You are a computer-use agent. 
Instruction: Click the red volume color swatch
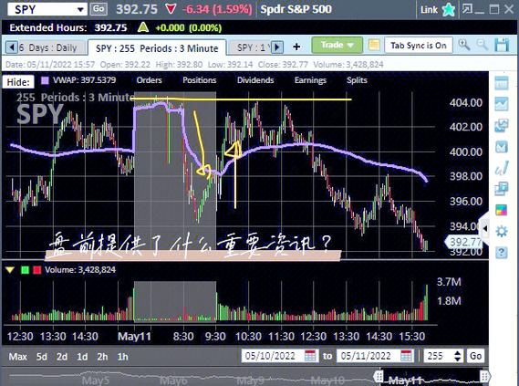coord(37,270)
